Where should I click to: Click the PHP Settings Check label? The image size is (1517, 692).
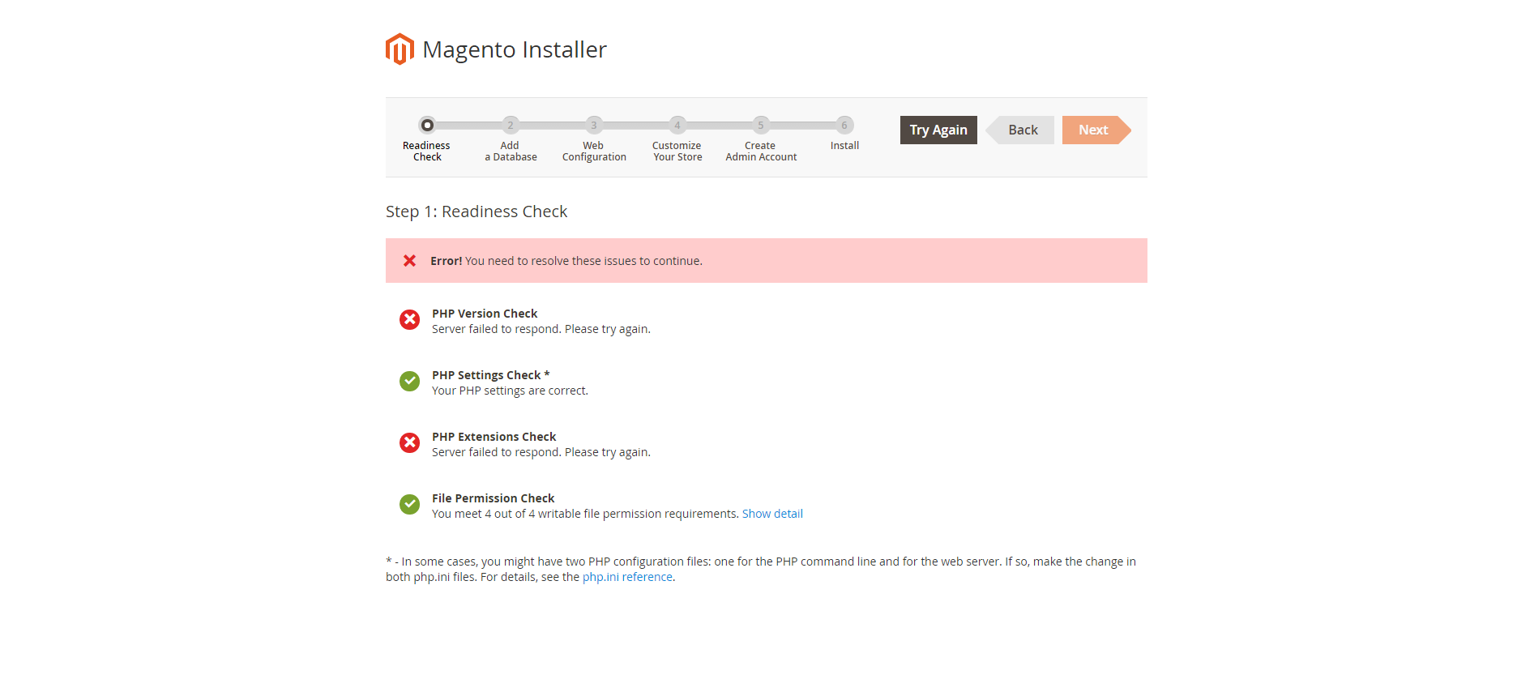(491, 375)
